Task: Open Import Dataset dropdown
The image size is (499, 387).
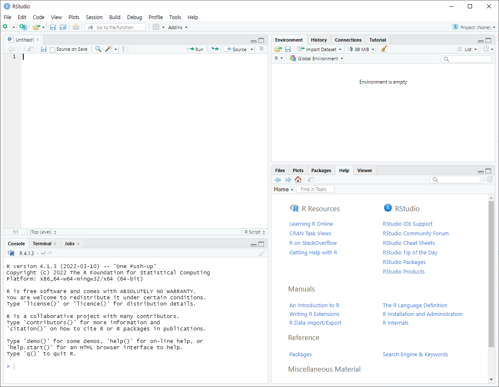Action: click(319, 49)
